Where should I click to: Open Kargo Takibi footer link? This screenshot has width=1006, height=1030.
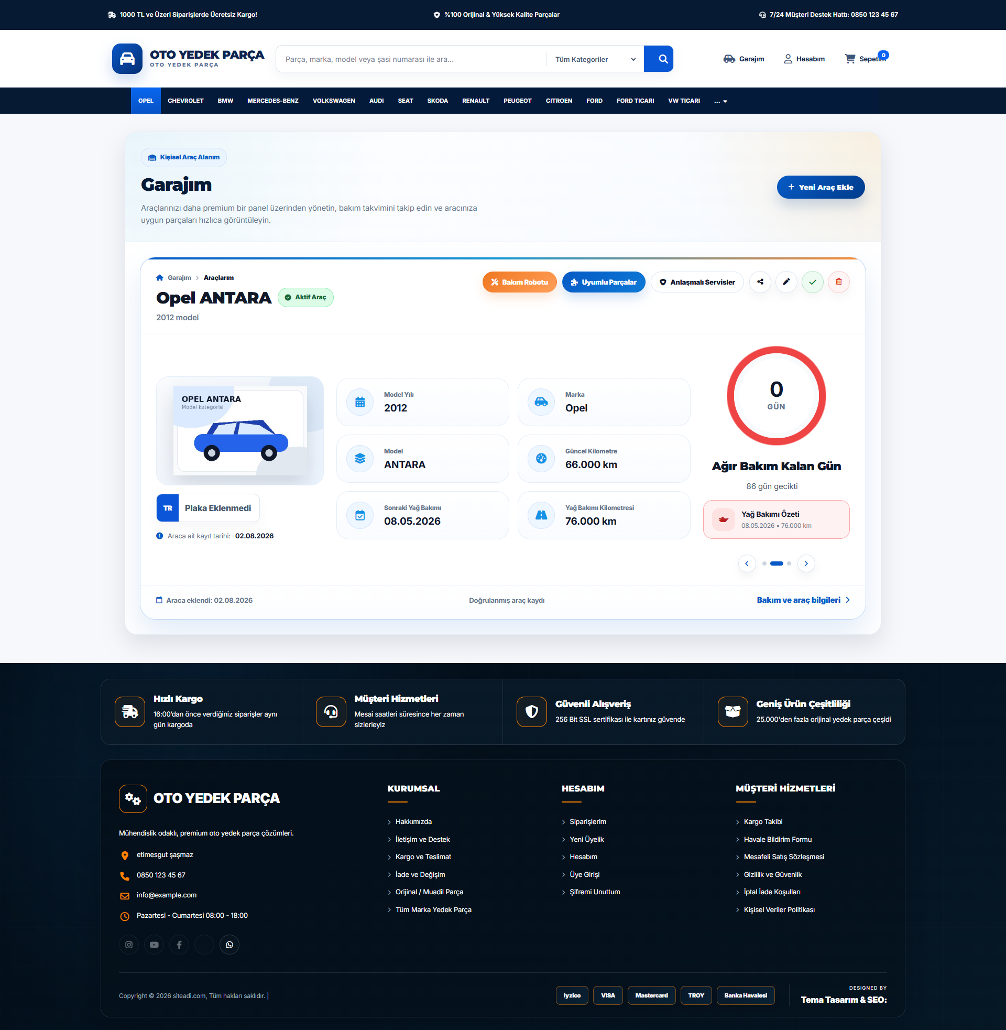[x=763, y=822]
